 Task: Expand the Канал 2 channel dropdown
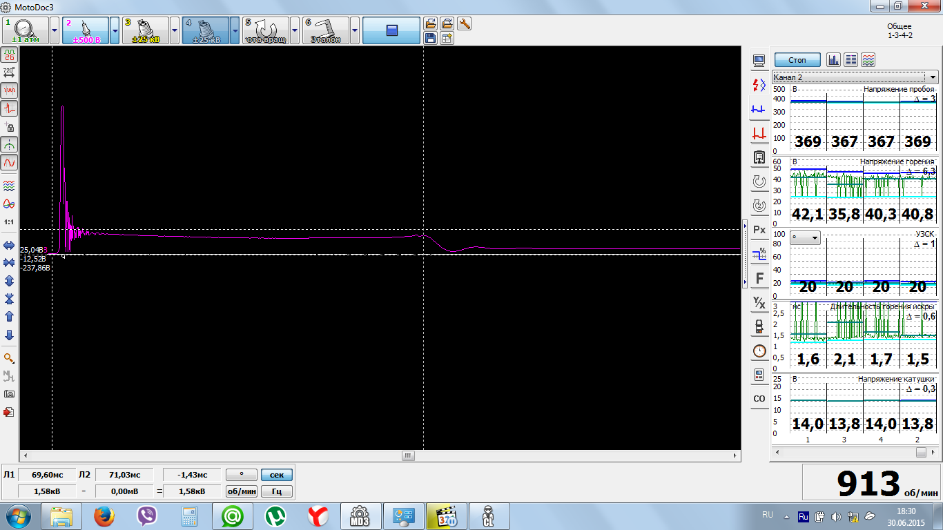coord(933,77)
